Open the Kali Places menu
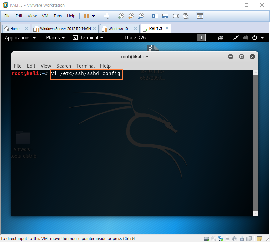Viewport: 270px width, 242px height. pyautogui.click(x=55, y=38)
